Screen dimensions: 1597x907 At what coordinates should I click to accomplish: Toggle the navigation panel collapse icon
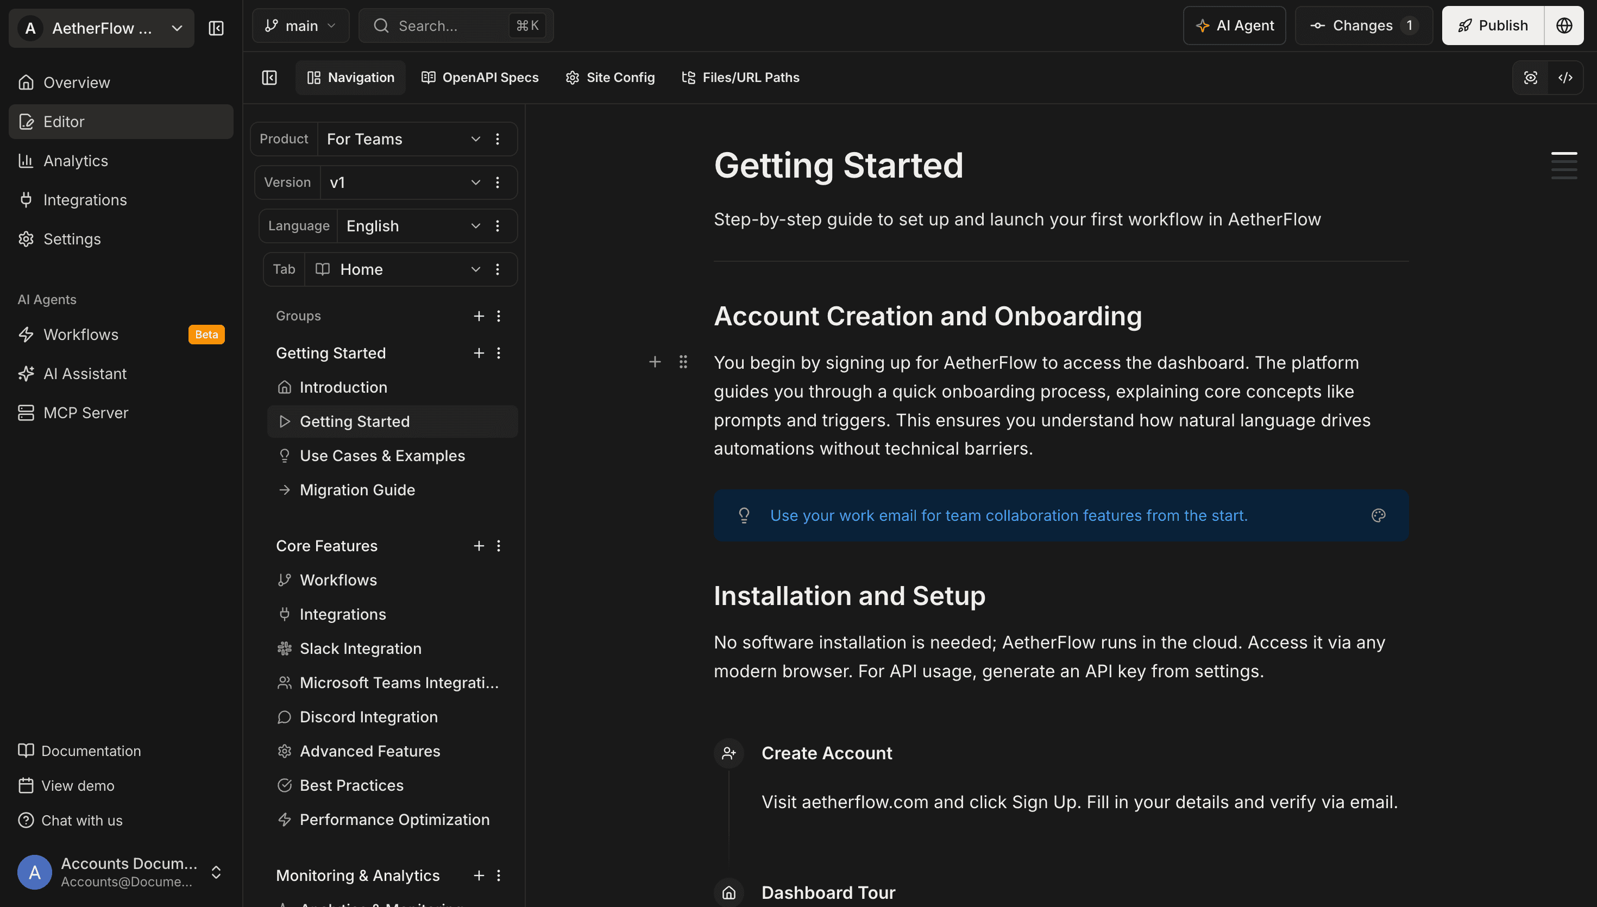pos(269,77)
